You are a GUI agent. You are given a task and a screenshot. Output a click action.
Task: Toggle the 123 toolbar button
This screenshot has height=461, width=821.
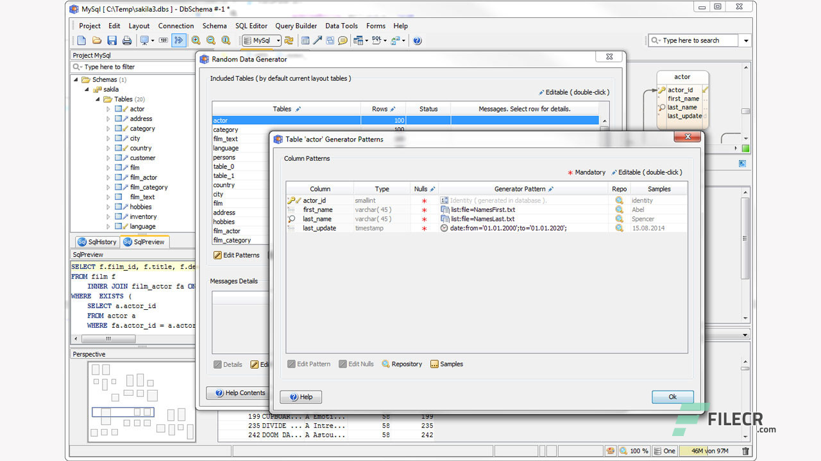coord(163,40)
